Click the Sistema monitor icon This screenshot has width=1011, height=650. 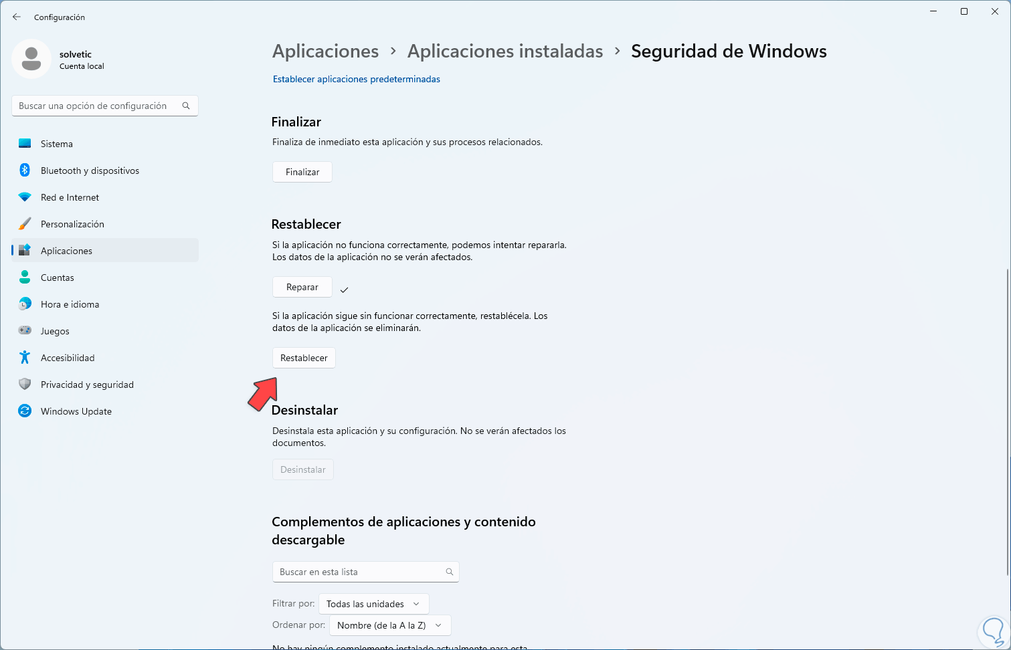(x=25, y=144)
